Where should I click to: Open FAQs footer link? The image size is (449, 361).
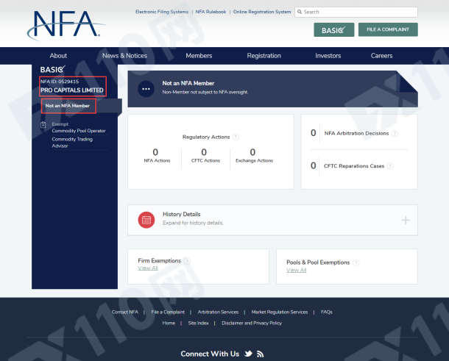pos(326,312)
